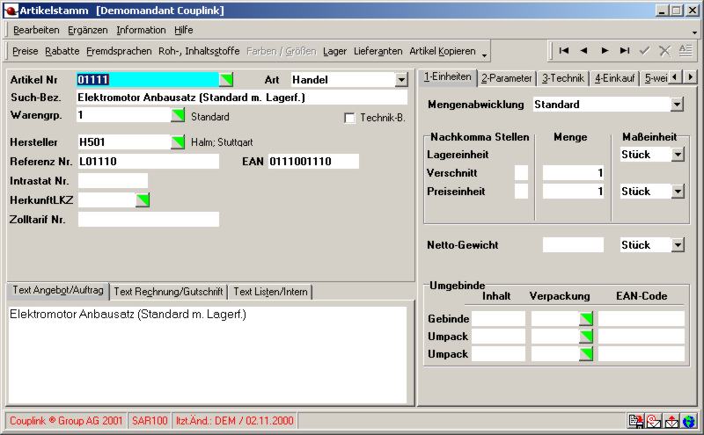Go to the next record
This screenshot has height=435, width=704.
coord(605,51)
